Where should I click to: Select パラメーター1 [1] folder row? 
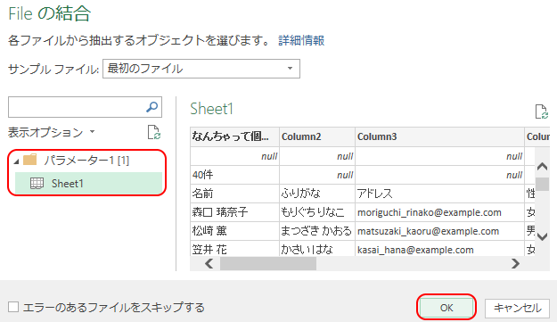tap(86, 160)
